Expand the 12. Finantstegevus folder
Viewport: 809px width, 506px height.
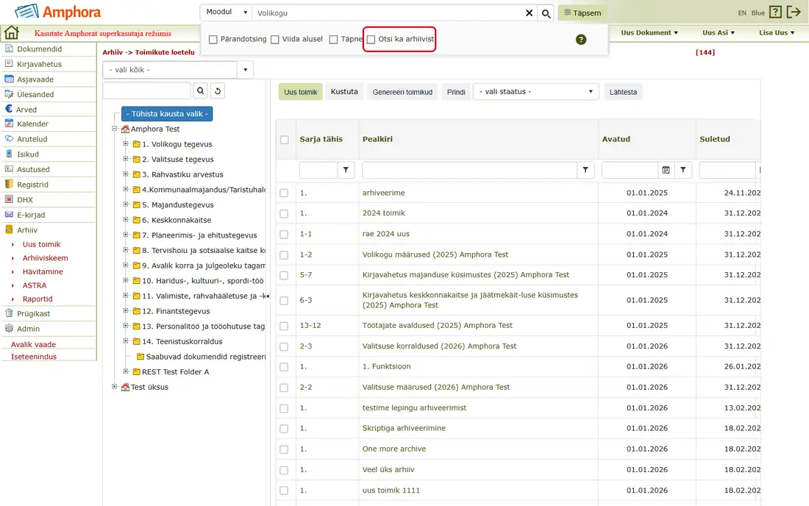pyautogui.click(x=125, y=310)
